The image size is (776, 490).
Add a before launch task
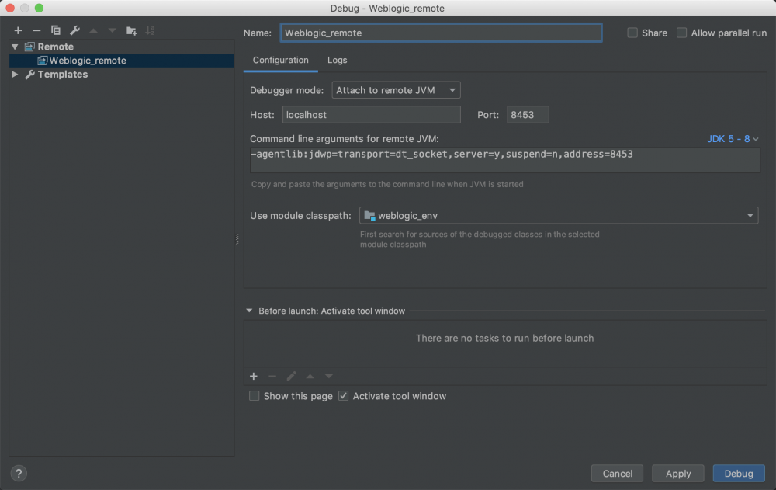[x=254, y=376]
